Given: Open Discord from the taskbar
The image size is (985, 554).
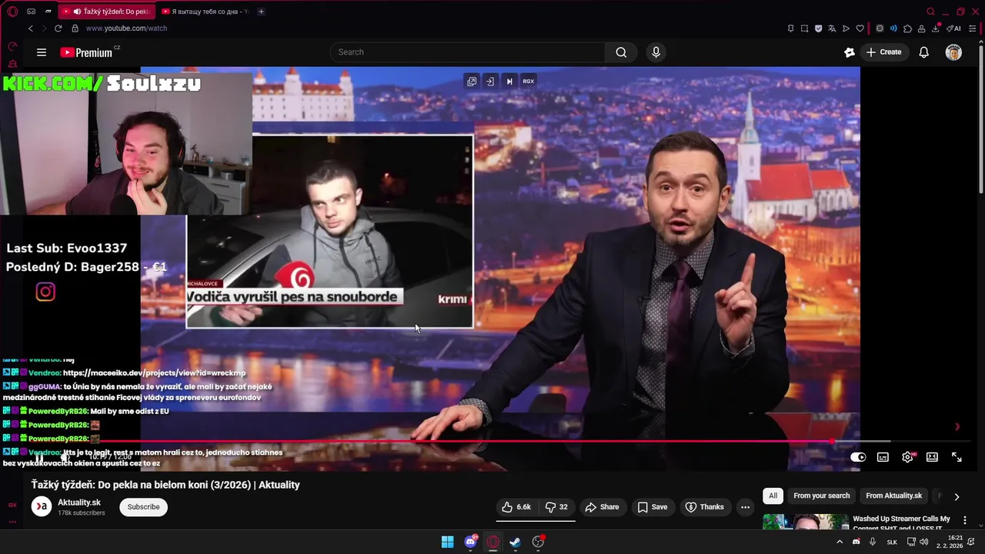Looking at the screenshot, I should click(470, 542).
